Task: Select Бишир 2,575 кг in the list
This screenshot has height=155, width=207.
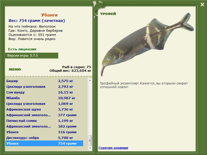Action: pyautogui.click(x=45, y=81)
